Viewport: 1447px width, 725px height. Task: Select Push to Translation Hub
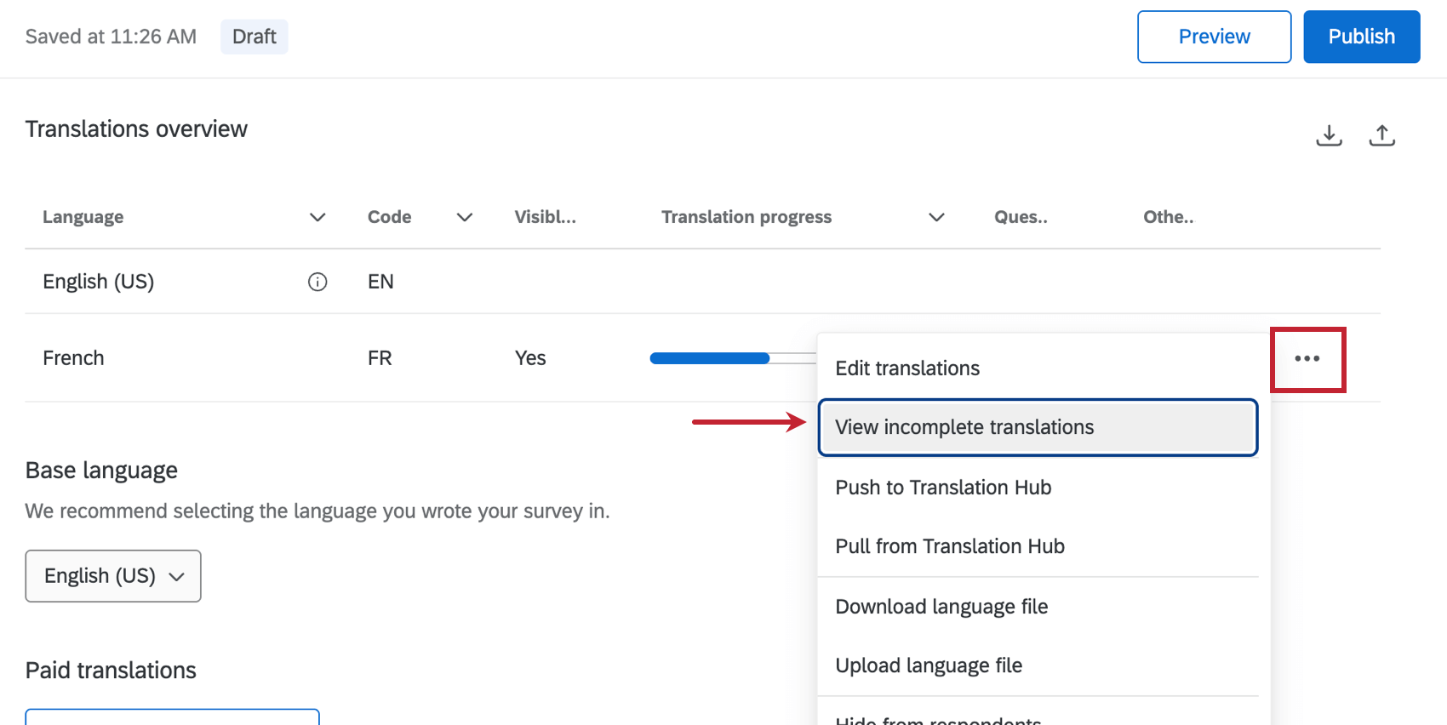click(943, 488)
